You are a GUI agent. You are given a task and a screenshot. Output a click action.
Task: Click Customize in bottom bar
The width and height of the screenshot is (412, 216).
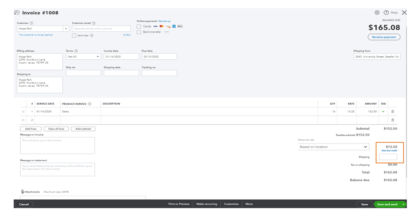tap(231, 204)
